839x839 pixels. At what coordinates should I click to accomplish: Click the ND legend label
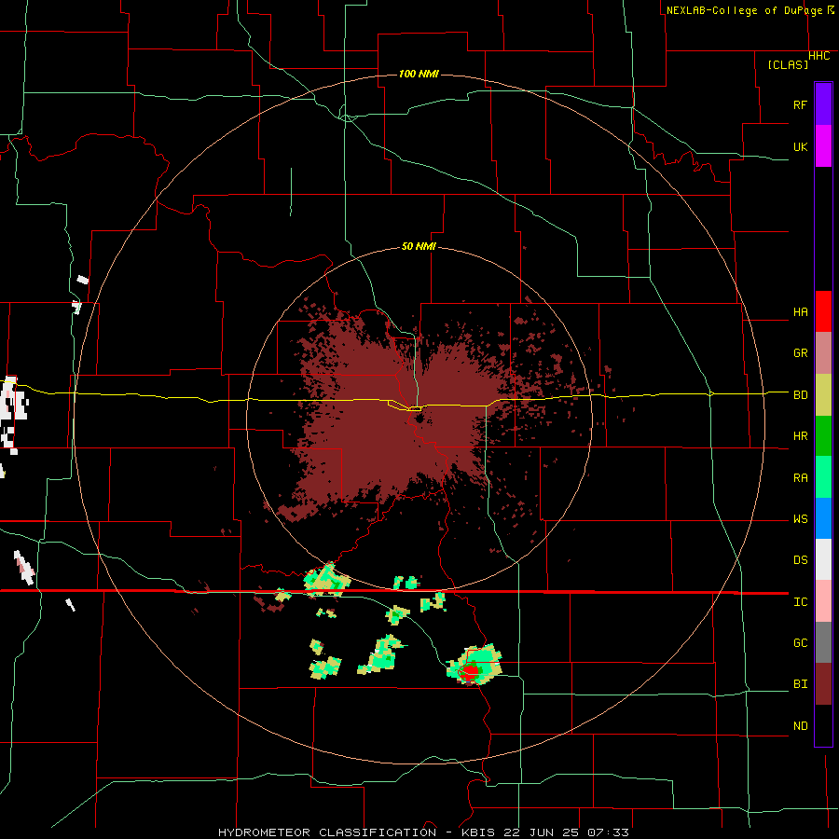[801, 726]
